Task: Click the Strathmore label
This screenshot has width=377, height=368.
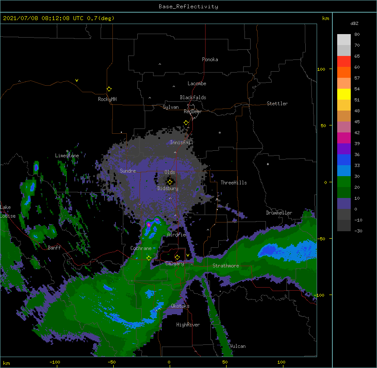Action: click(226, 266)
